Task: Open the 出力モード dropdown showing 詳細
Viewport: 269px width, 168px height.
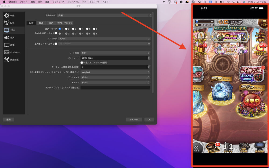Action: (x=104, y=15)
